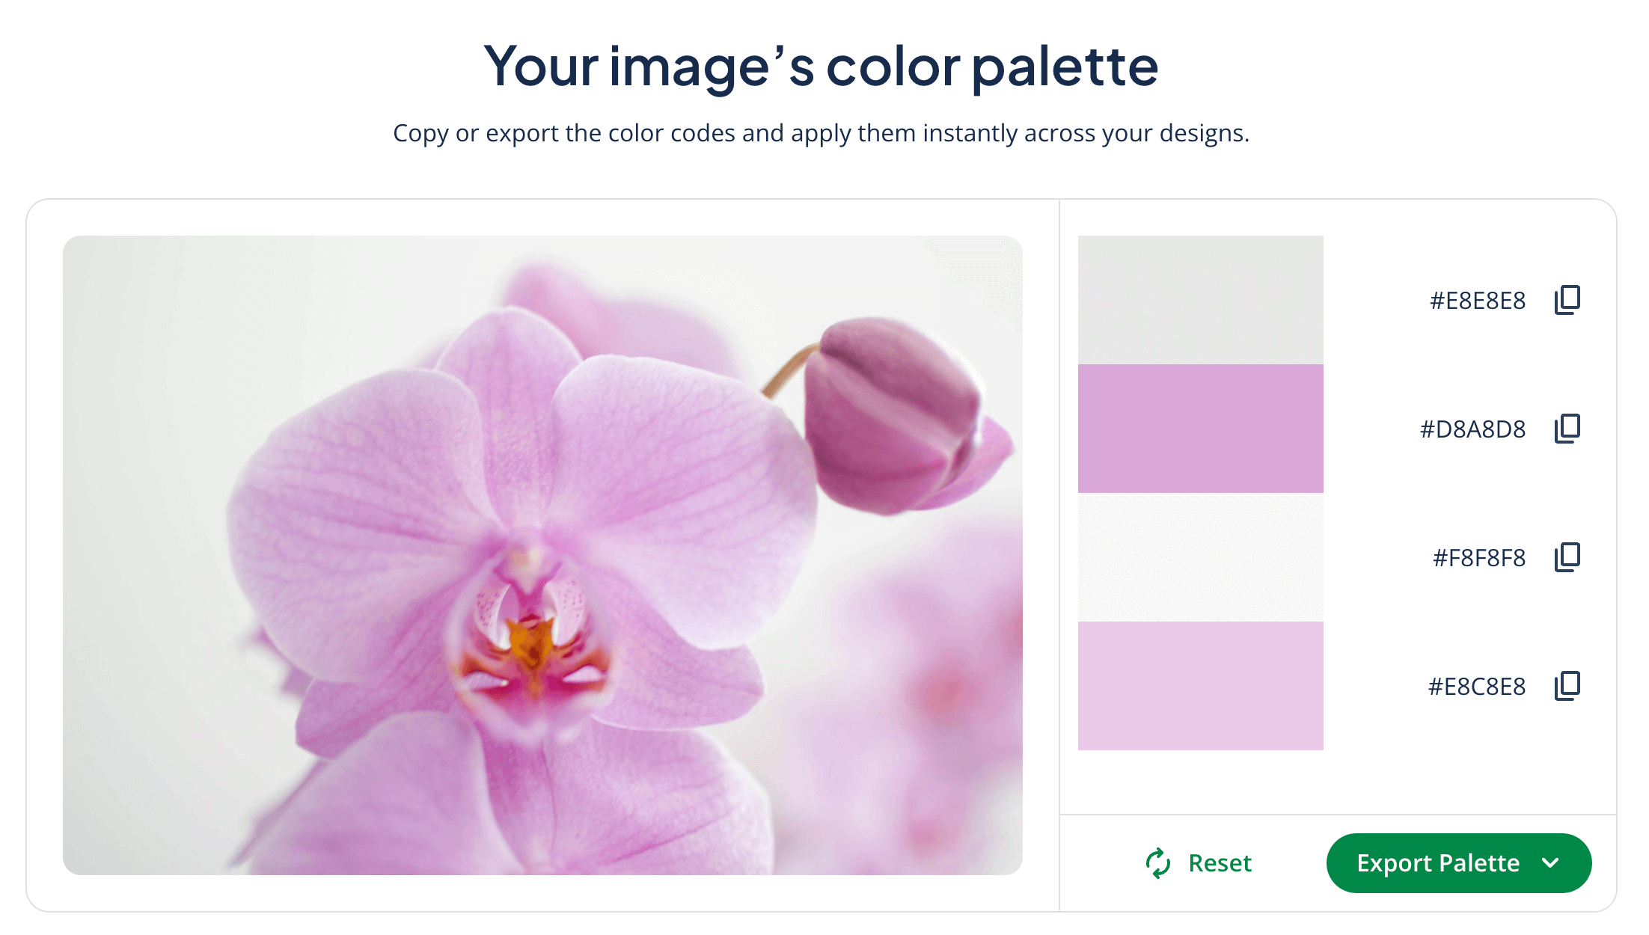Image resolution: width=1649 pixels, height=935 pixels.
Task: Click the copy icon beside the lavender swatch
Action: [x=1568, y=428]
